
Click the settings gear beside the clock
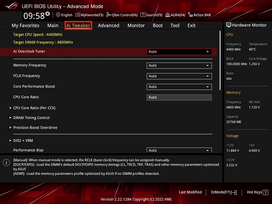click(48, 14)
